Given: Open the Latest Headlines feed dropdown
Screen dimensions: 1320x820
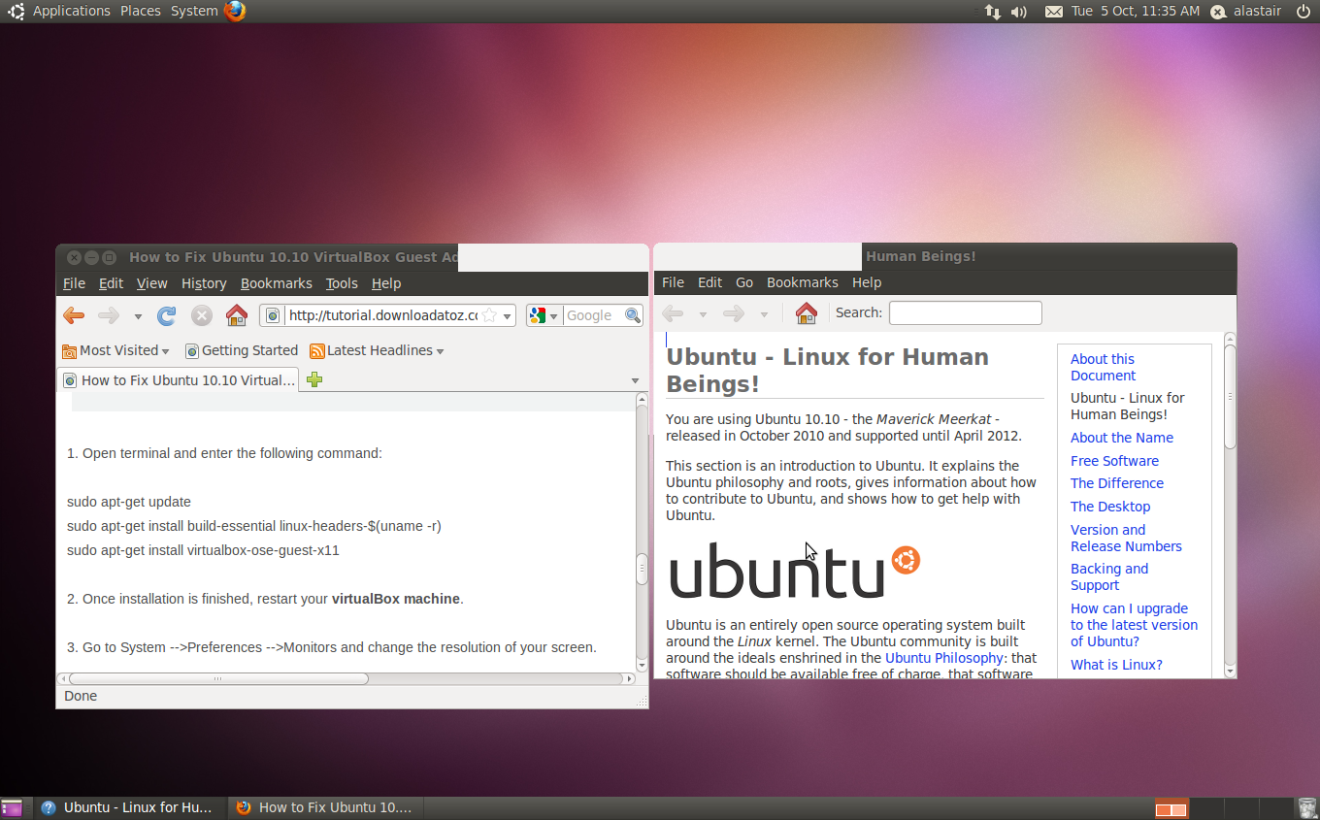Looking at the screenshot, I should coord(377,350).
